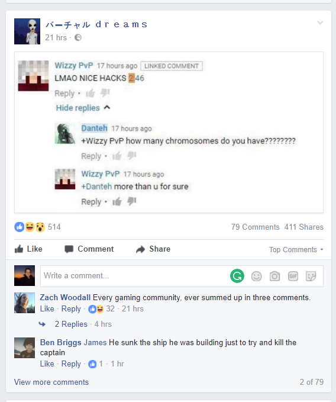
Task: Click View more comments link
Action: click(x=51, y=382)
